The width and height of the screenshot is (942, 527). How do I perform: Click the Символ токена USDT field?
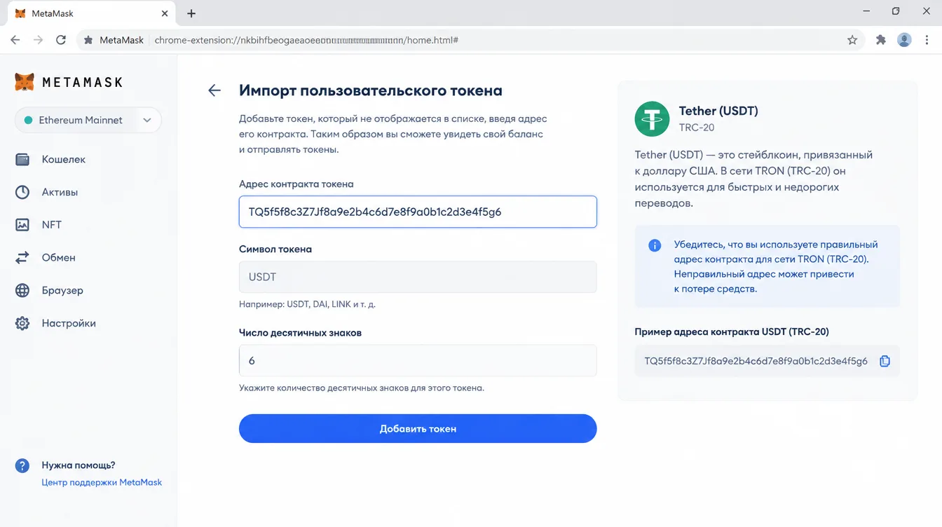[418, 277]
